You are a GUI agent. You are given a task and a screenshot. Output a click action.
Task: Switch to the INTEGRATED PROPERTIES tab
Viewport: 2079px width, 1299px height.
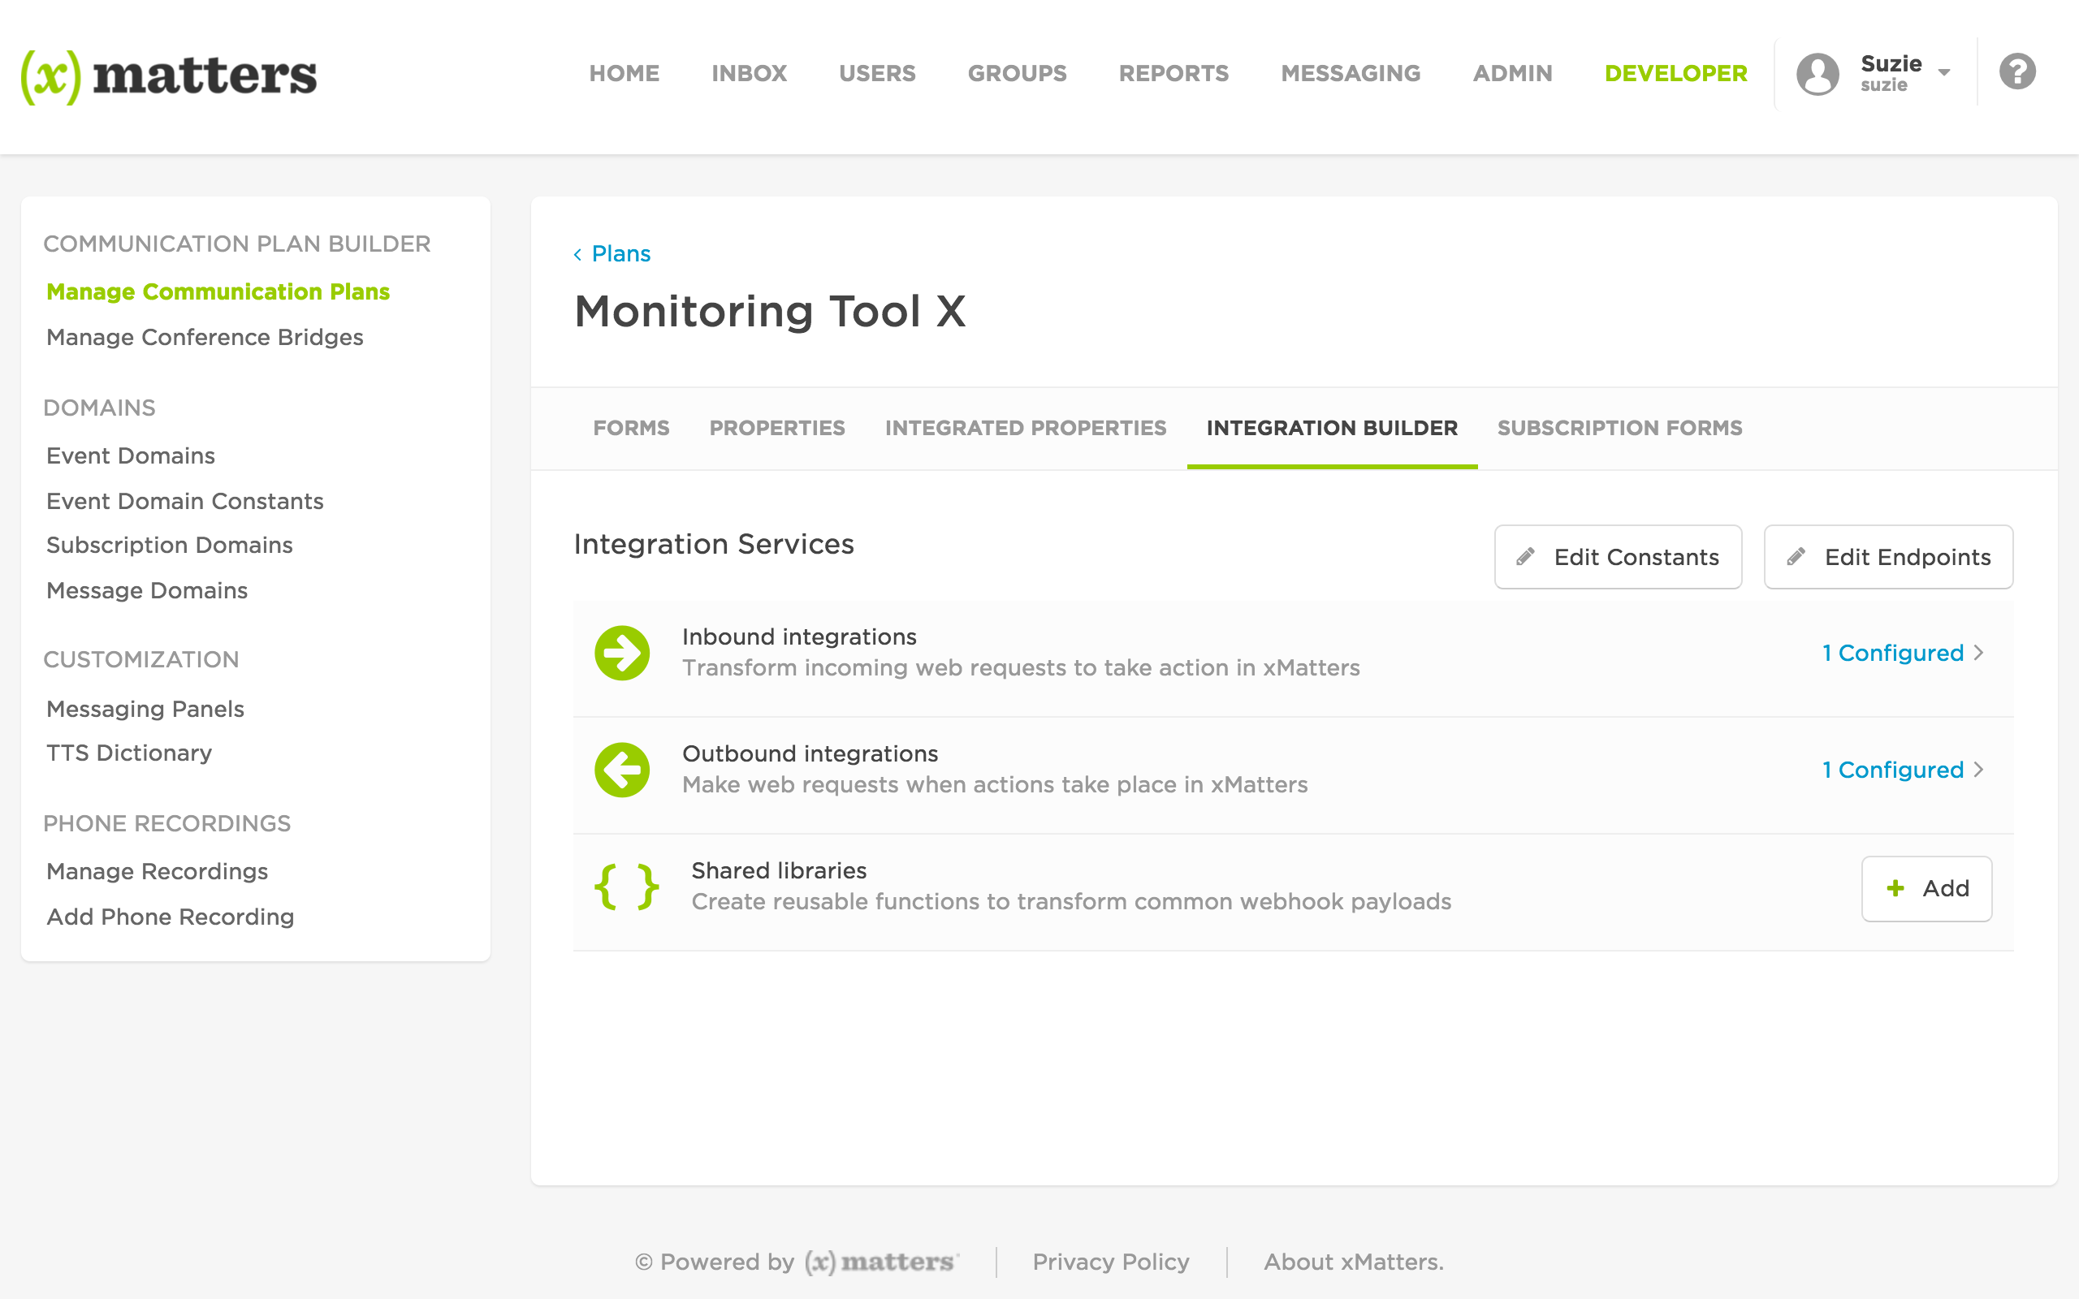1026,428
